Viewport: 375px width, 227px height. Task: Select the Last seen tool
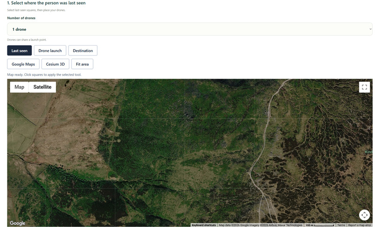tap(20, 51)
